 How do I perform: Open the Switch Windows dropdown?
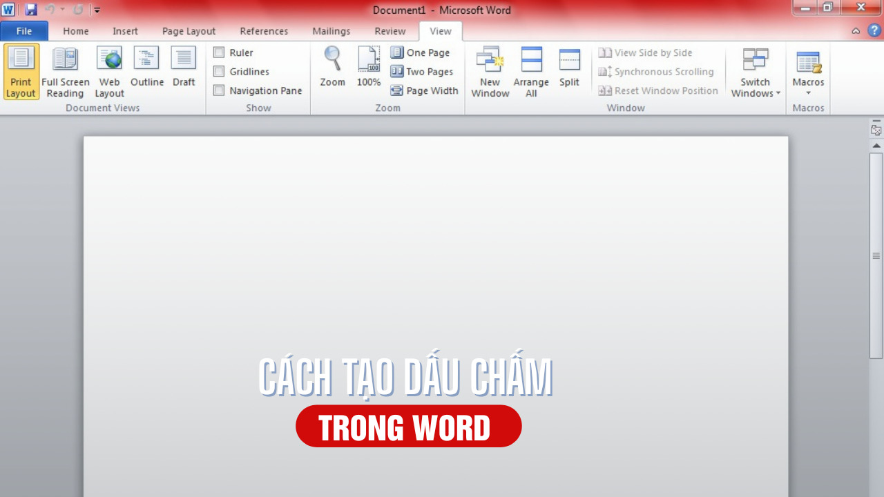tap(755, 71)
